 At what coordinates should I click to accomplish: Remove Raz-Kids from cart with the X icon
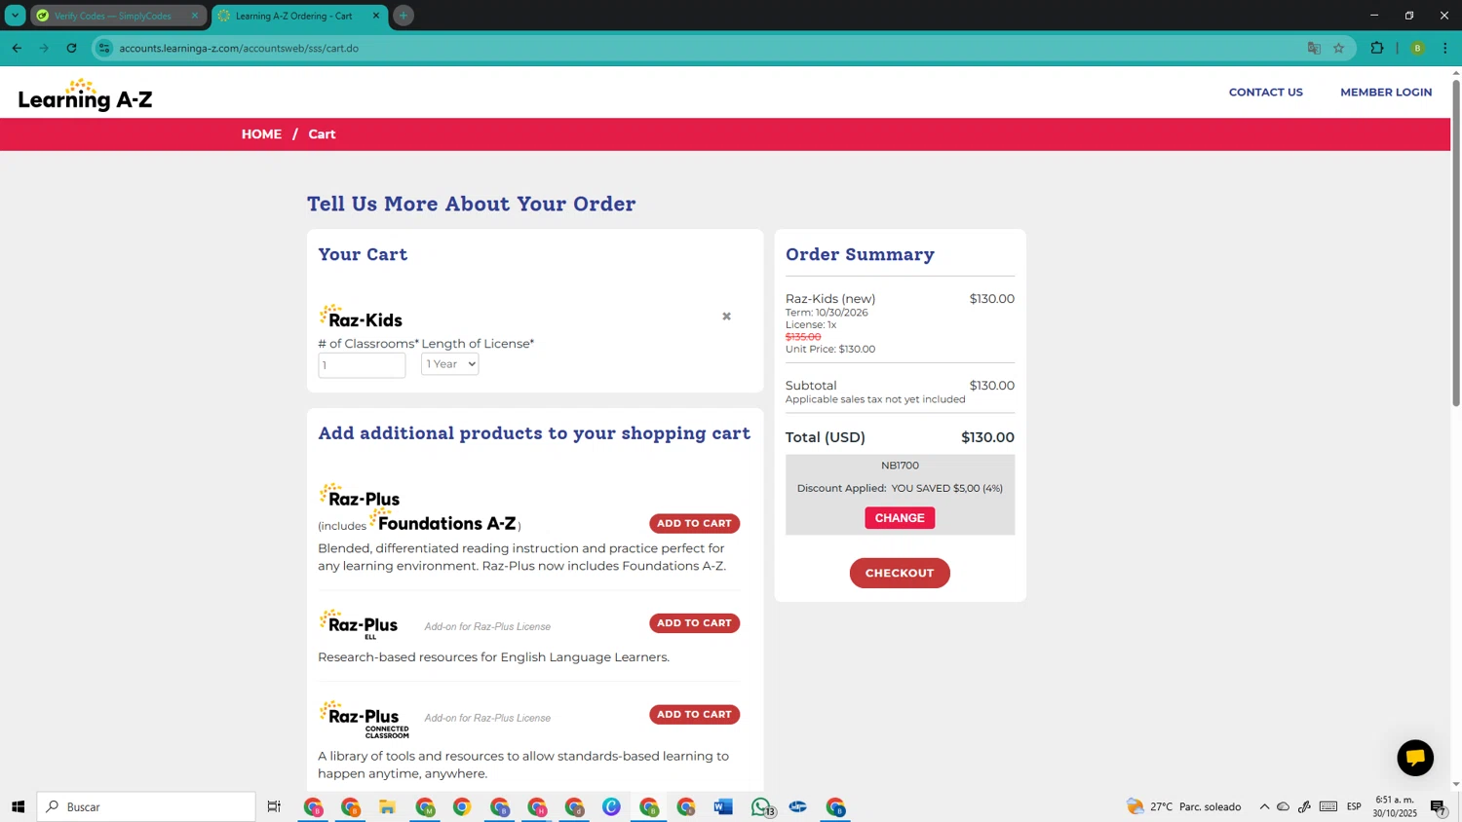(726, 317)
